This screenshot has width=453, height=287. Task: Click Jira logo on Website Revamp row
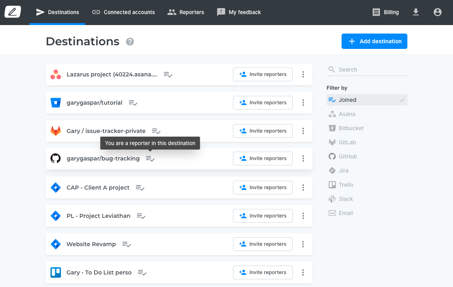[x=56, y=244]
